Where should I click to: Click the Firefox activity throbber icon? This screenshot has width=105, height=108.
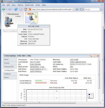pyautogui.click(x=102, y=5)
